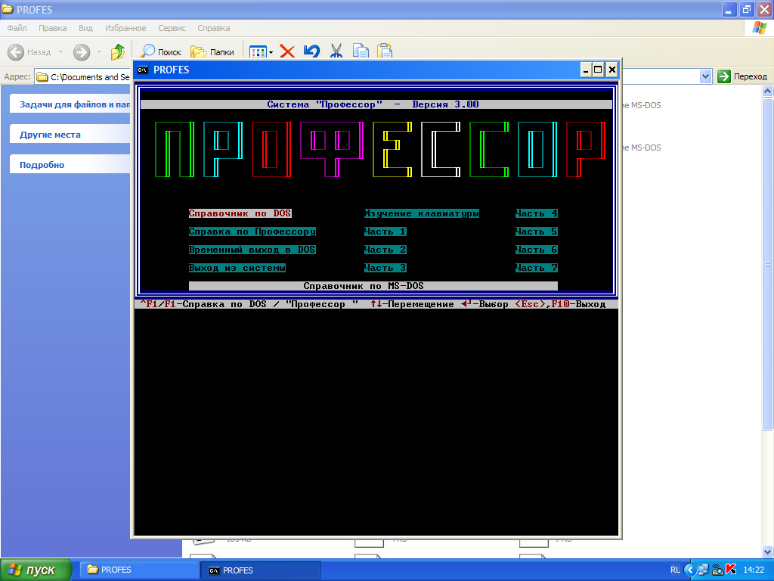Select 'Часть 2' entry
This screenshot has width=774, height=581.
click(x=385, y=250)
